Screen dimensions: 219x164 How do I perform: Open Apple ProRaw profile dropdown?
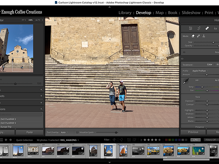[x=200, y=71]
